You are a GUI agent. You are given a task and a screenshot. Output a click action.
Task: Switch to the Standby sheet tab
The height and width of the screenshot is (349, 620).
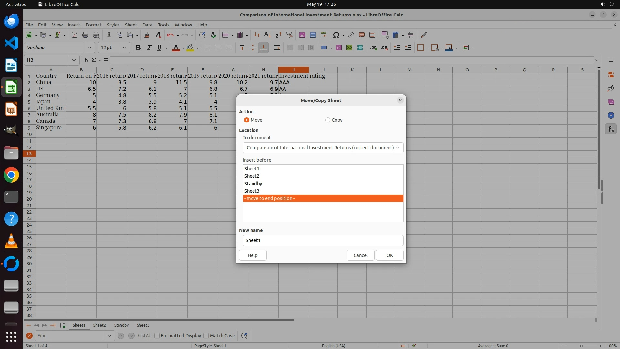pyautogui.click(x=121, y=325)
